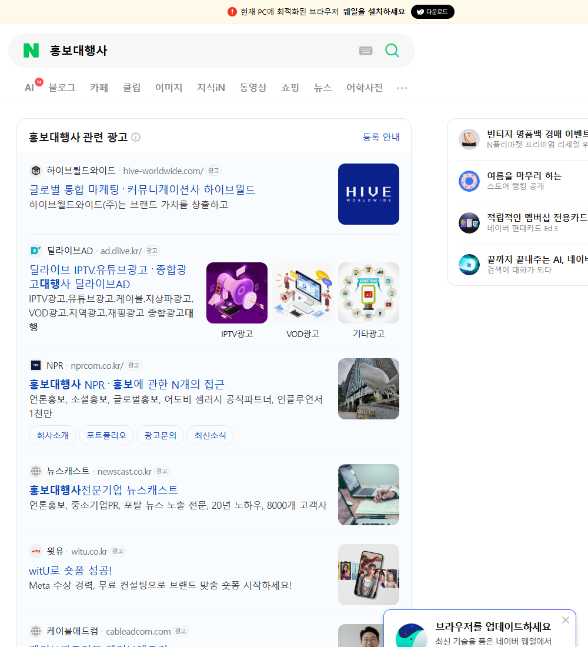Click the witU phone thumbnail
Image resolution: width=588 pixels, height=647 pixels.
coord(369,575)
